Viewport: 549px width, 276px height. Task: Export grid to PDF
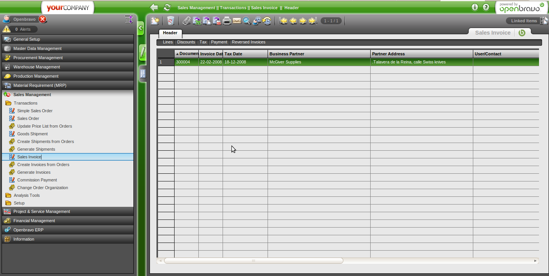coord(217,21)
